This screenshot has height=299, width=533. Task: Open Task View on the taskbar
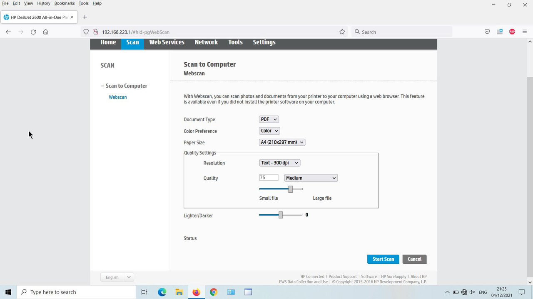click(144, 292)
